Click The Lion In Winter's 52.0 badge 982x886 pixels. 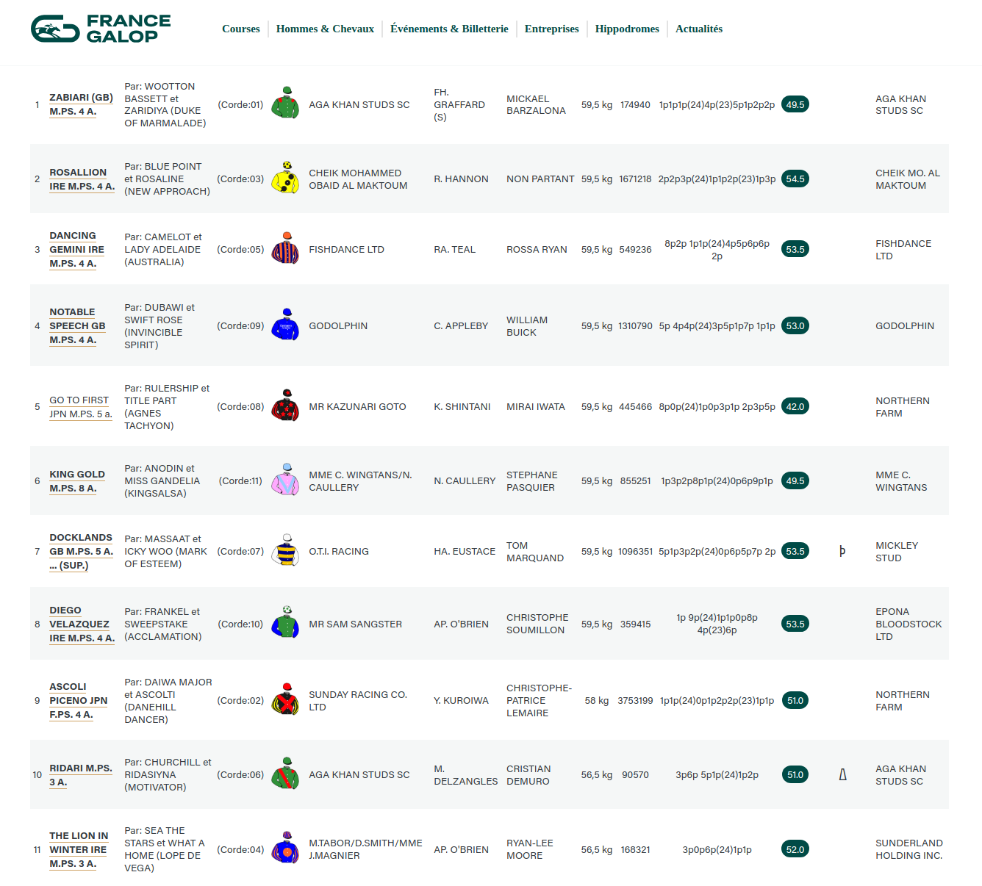point(795,849)
